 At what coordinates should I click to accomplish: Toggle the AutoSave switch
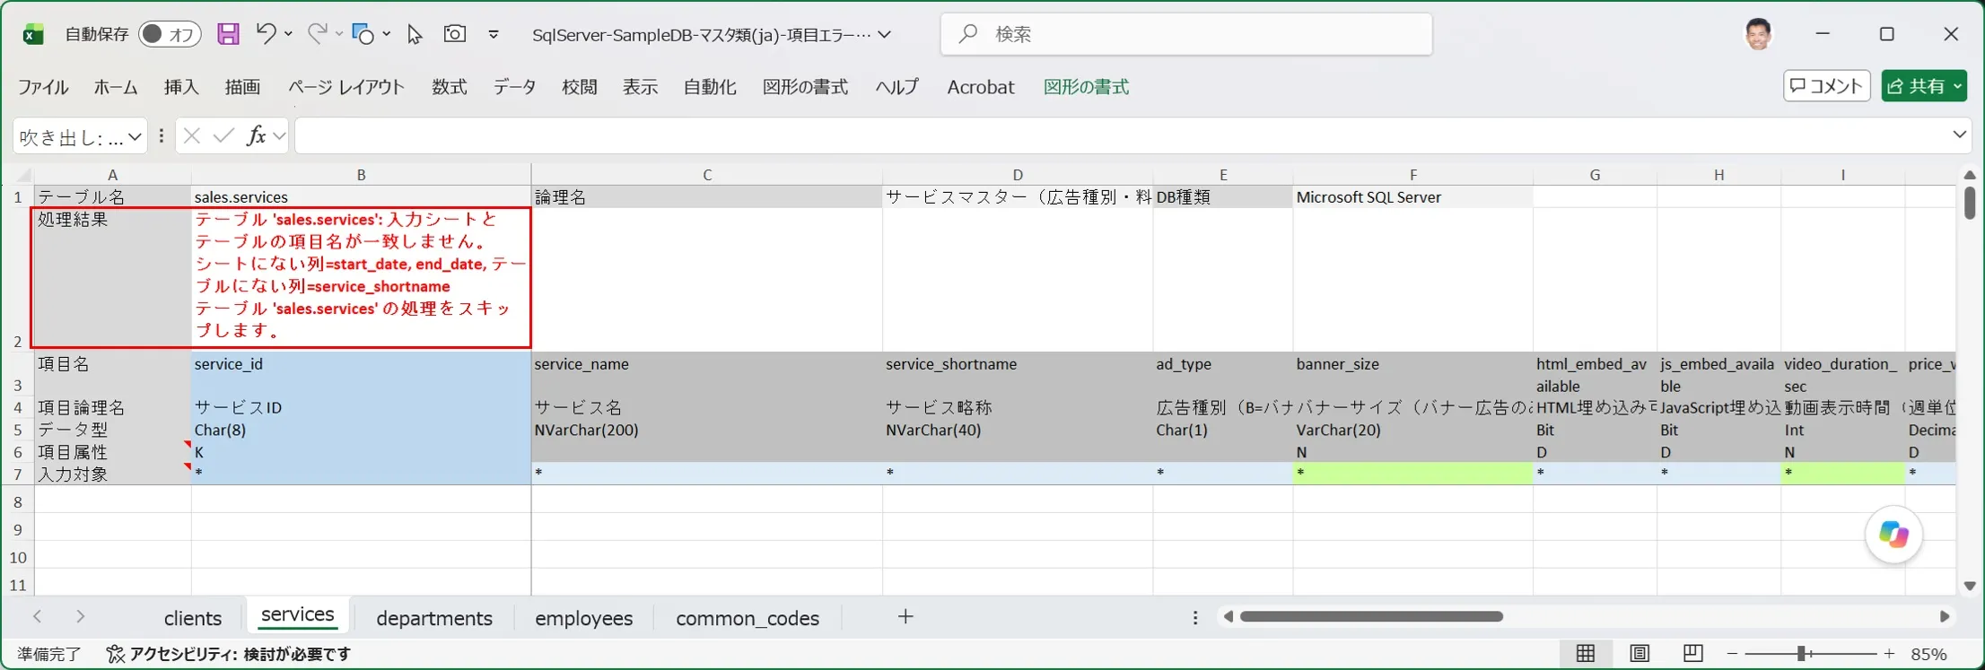(x=170, y=34)
